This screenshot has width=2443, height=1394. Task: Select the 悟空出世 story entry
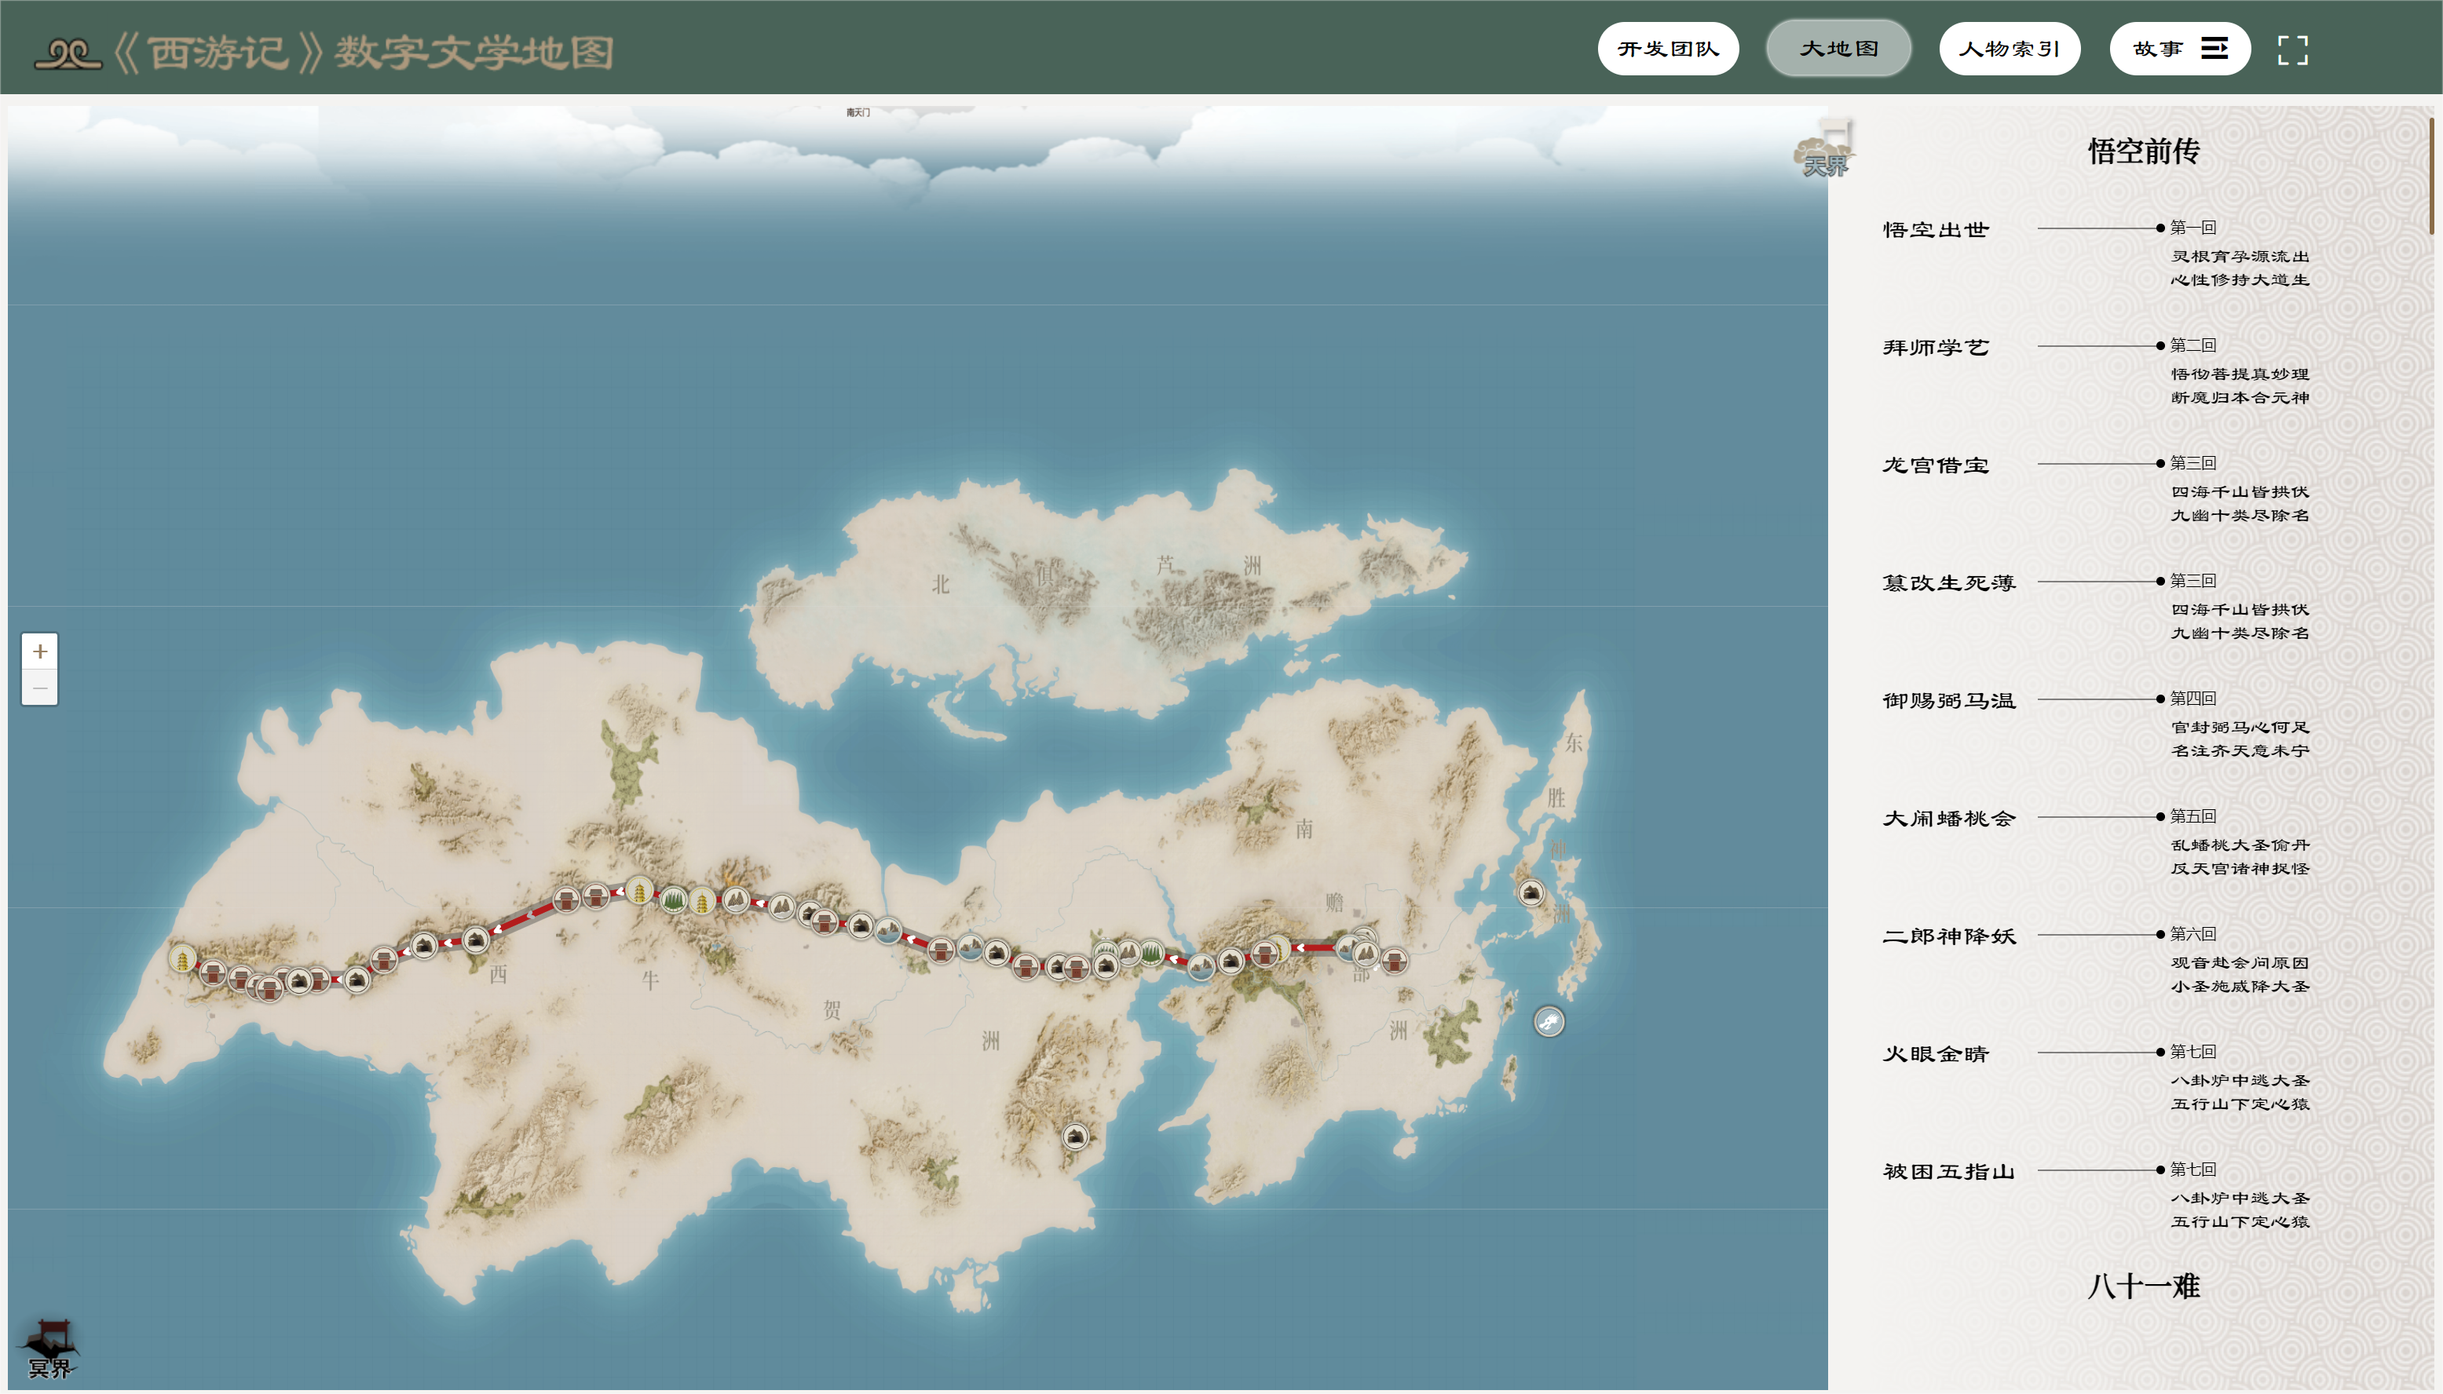(x=1936, y=230)
